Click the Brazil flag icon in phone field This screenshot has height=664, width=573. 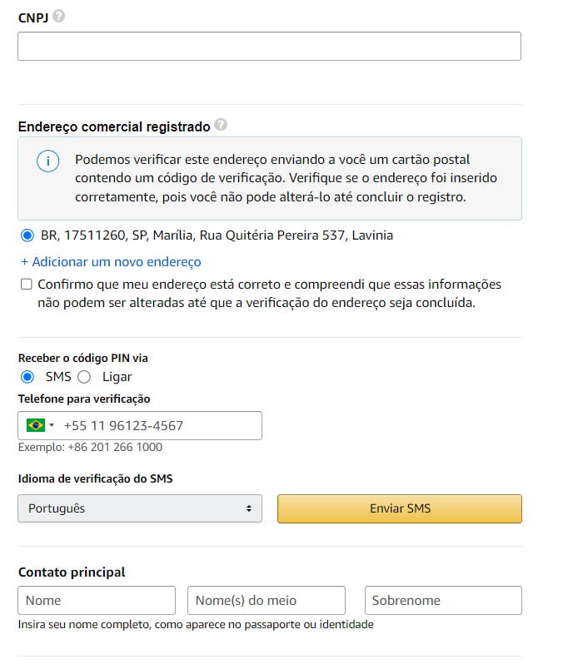36,424
